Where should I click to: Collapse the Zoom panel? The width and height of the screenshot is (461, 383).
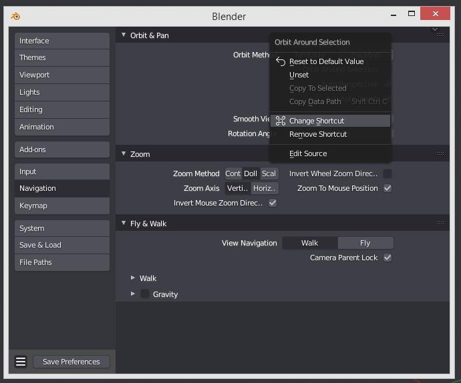pyautogui.click(x=124, y=153)
